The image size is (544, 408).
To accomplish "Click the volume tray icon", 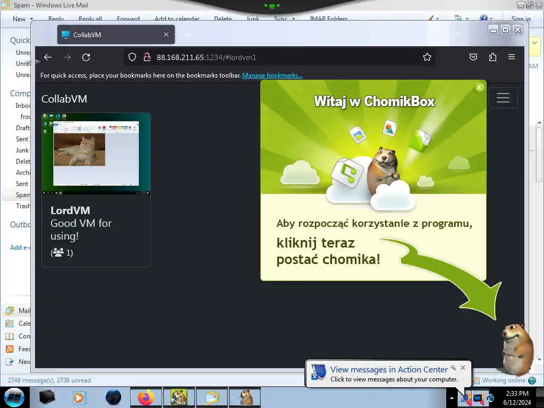I will point(490,398).
